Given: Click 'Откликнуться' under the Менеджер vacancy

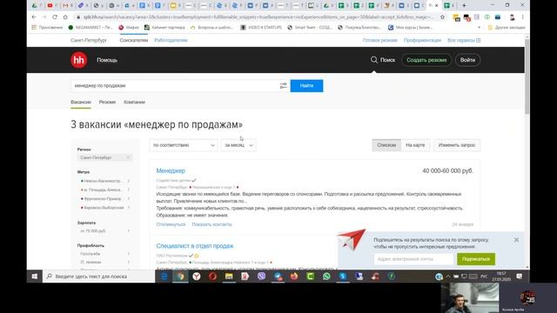Looking at the screenshot, I should 171,224.
